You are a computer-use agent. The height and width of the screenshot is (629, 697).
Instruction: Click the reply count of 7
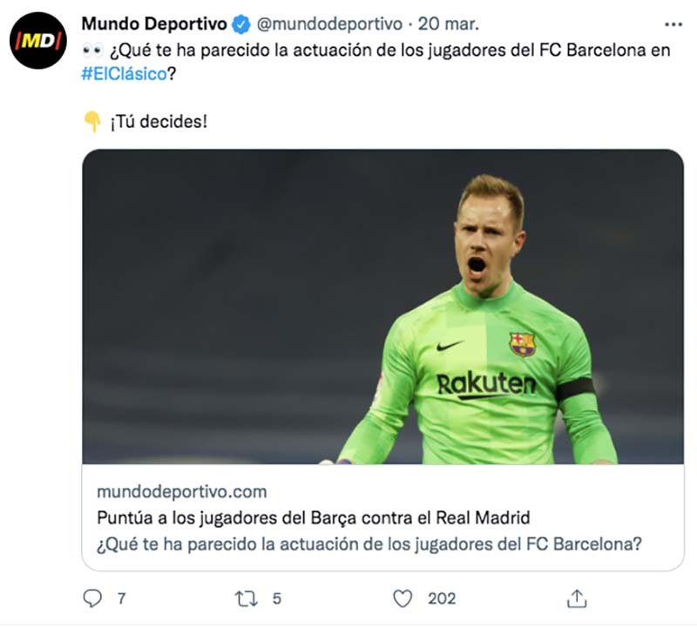click(121, 599)
